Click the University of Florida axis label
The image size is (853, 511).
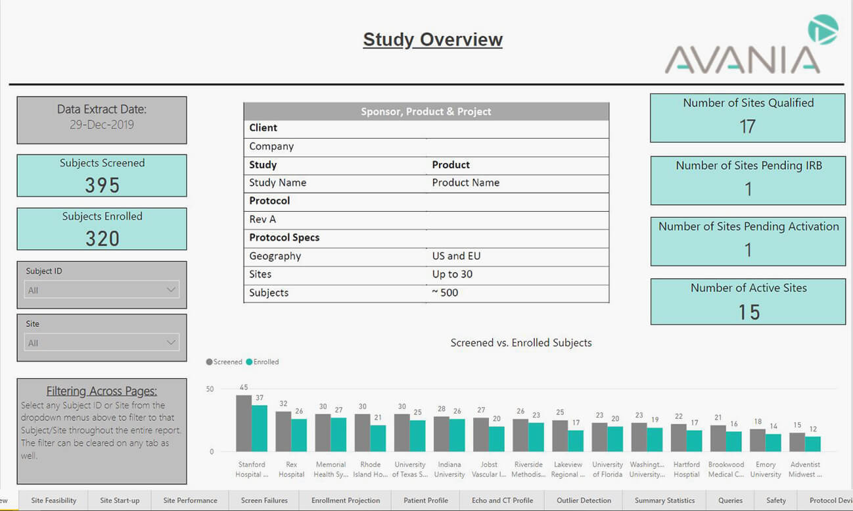(x=607, y=469)
